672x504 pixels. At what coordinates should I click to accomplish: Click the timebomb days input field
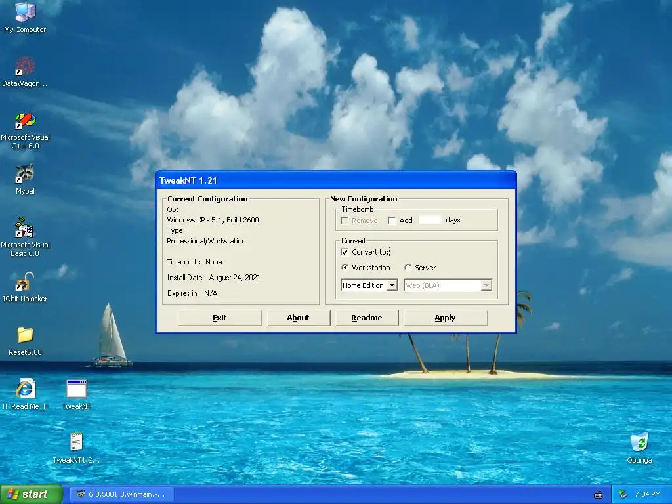pyautogui.click(x=429, y=220)
